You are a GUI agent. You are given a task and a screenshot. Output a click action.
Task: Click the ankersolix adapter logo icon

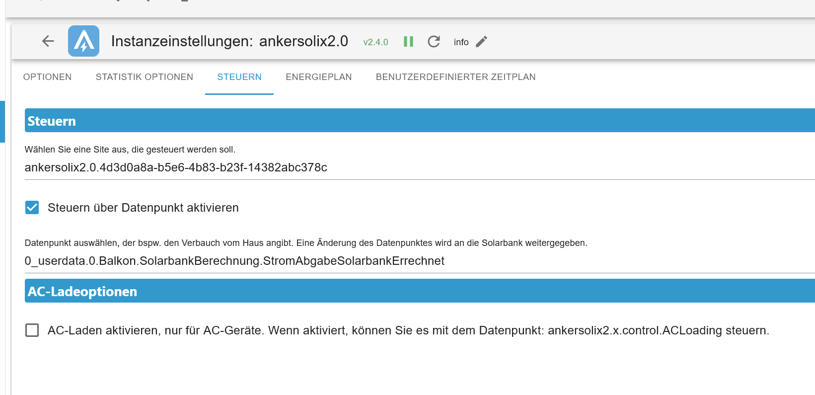pyautogui.click(x=83, y=41)
